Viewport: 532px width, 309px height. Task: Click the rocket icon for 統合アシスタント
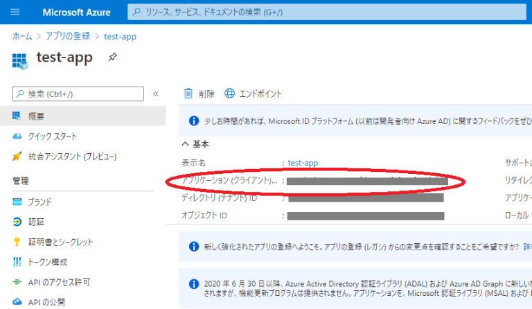[17, 156]
